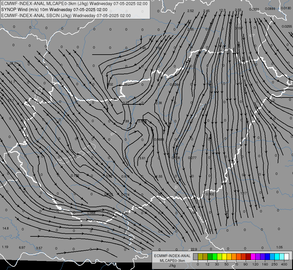
Task: Click the bright green legend swatch
Action: [215, 256]
